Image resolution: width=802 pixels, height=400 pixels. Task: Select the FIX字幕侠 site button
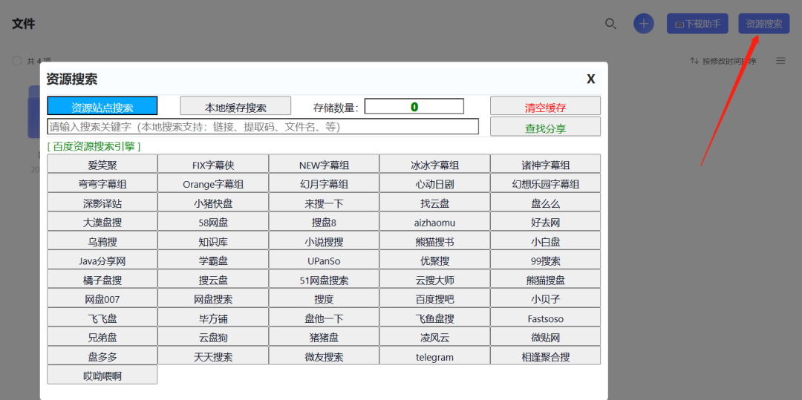coord(213,164)
